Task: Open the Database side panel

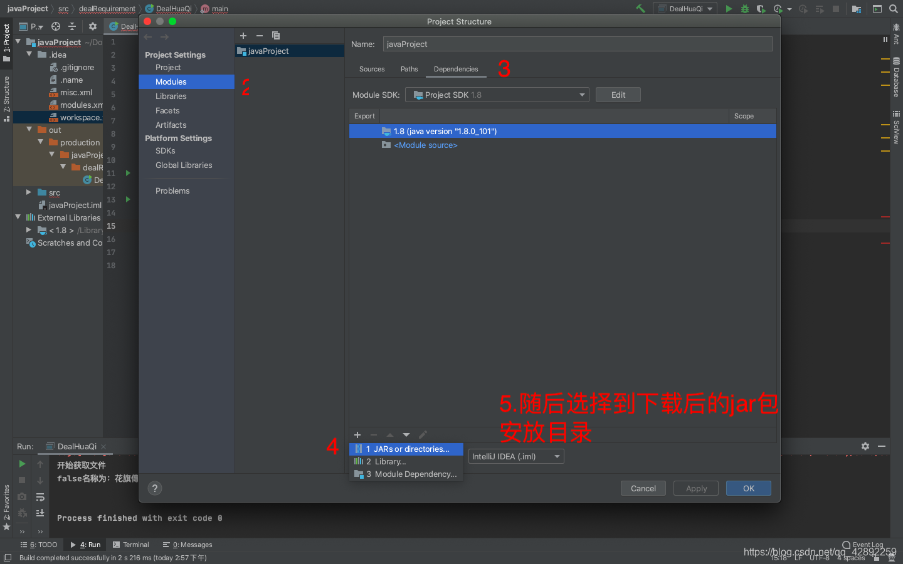Action: (x=896, y=78)
